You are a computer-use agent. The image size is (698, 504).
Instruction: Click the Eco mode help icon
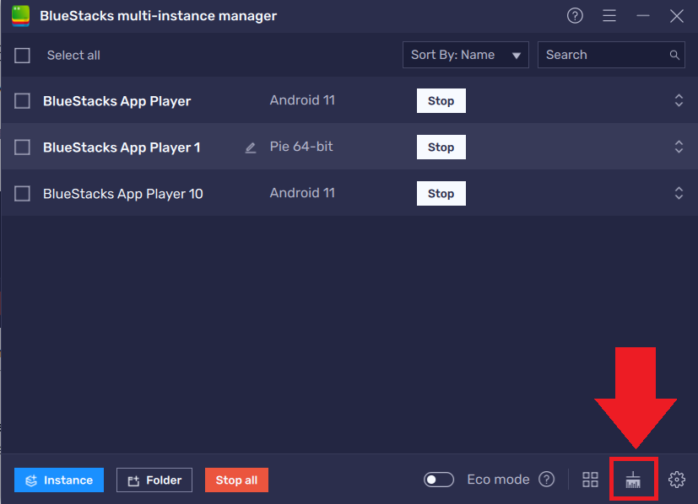click(546, 479)
